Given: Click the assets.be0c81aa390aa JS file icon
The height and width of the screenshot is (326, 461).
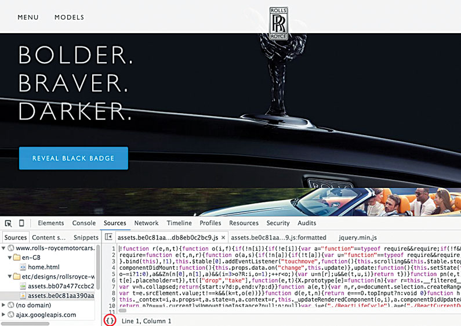Looking at the screenshot, I should 23,295.
